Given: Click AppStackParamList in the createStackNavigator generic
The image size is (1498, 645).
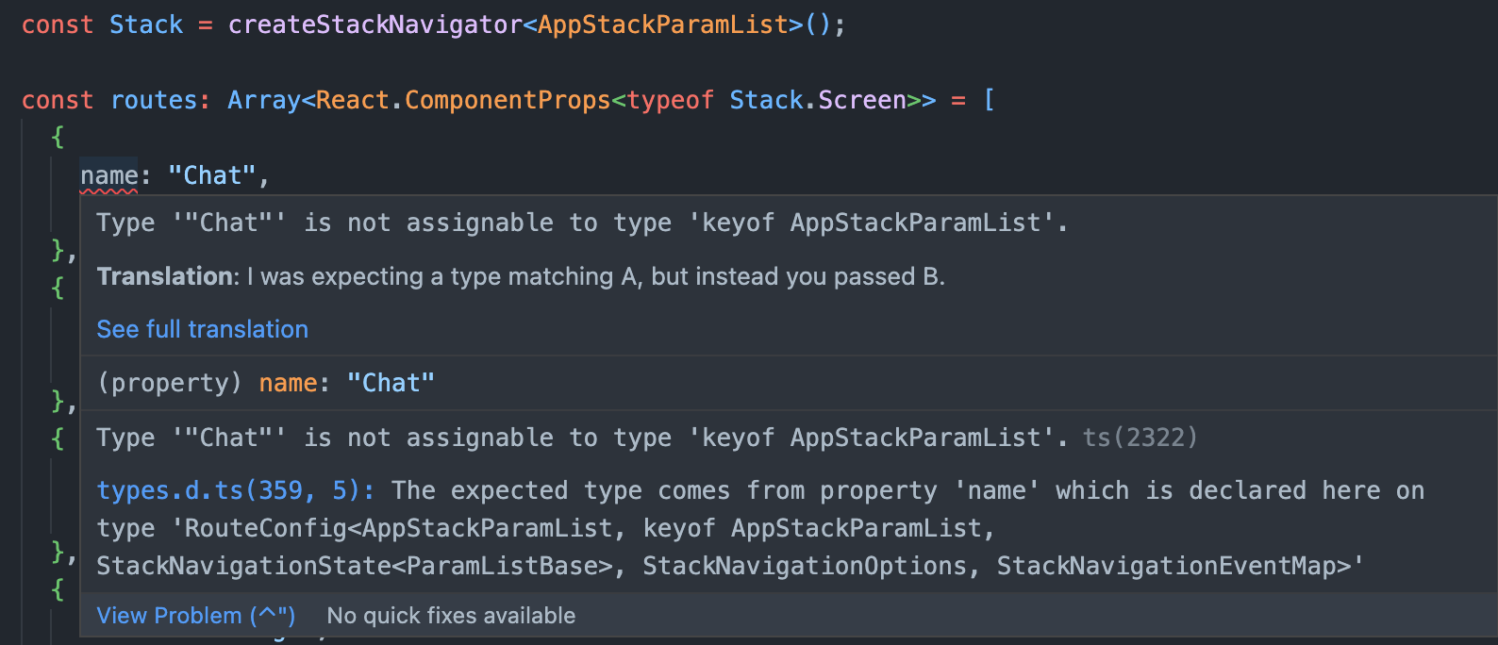Looking at the screenshot, I should click(662, 25).
